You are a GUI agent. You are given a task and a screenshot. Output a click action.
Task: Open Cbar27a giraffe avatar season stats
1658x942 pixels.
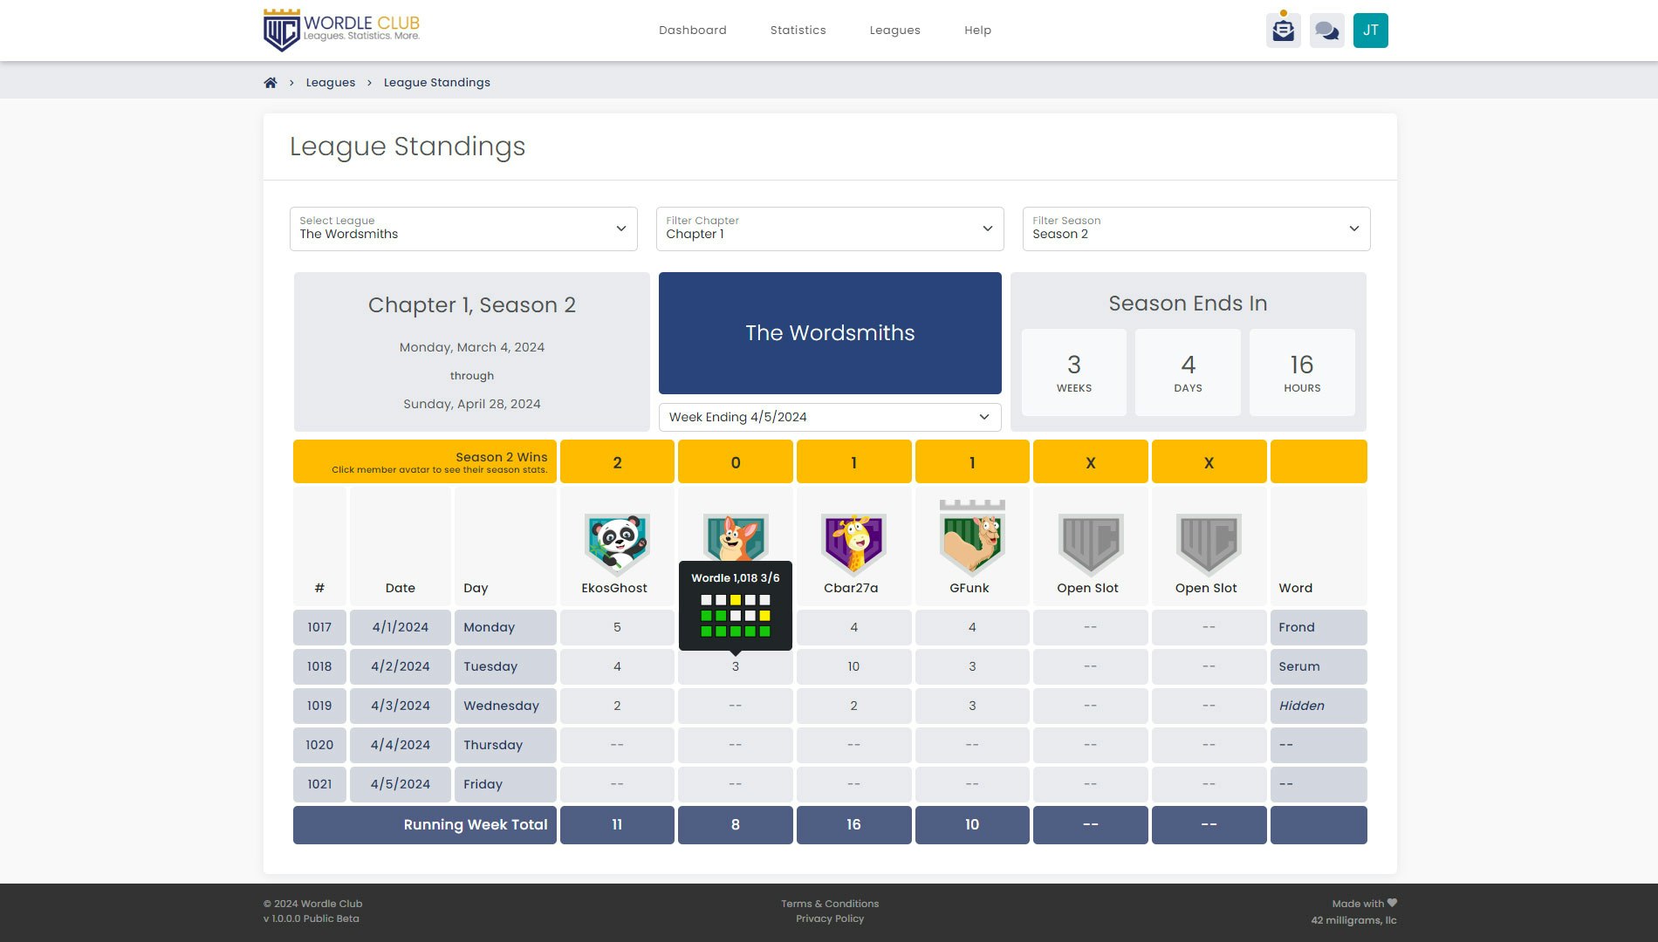pos(853,545)
